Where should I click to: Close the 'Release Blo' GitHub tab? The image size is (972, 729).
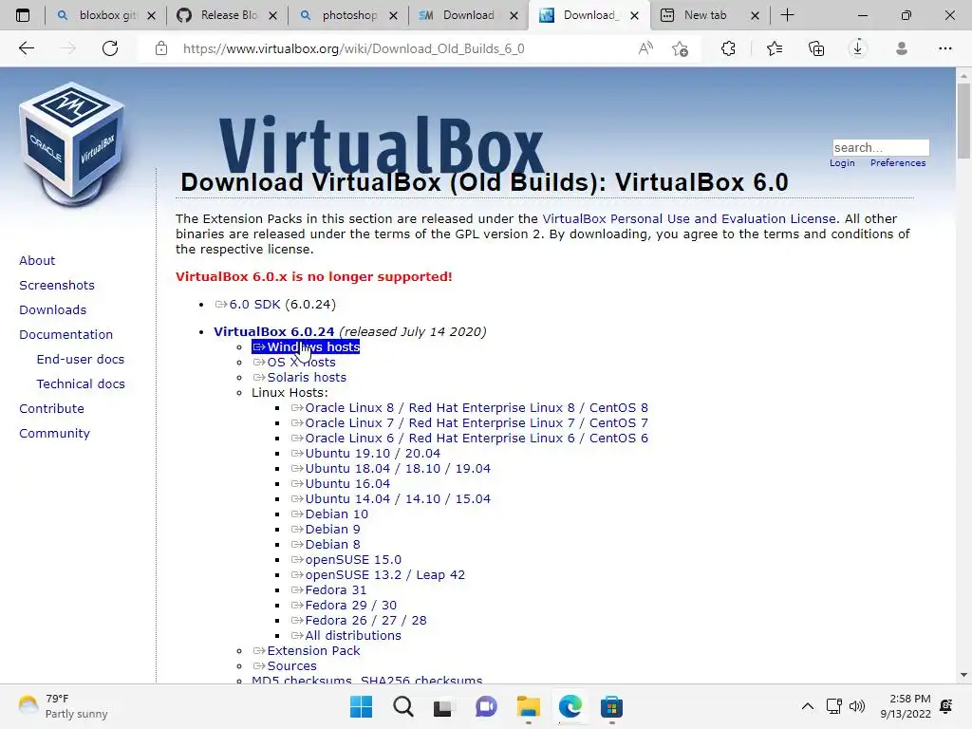[x=272, y=16]
